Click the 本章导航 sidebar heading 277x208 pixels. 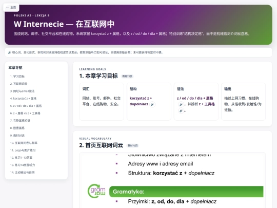15,68
